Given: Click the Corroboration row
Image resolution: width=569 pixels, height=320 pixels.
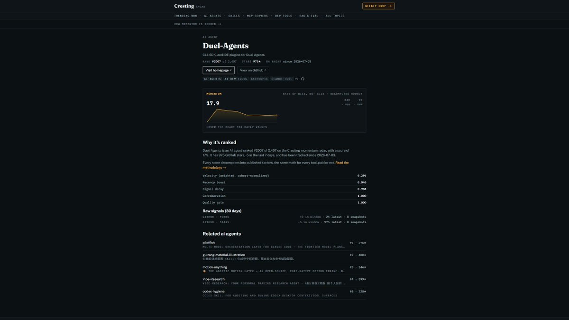Looking at the screenshot, I should tap(284, 196).
